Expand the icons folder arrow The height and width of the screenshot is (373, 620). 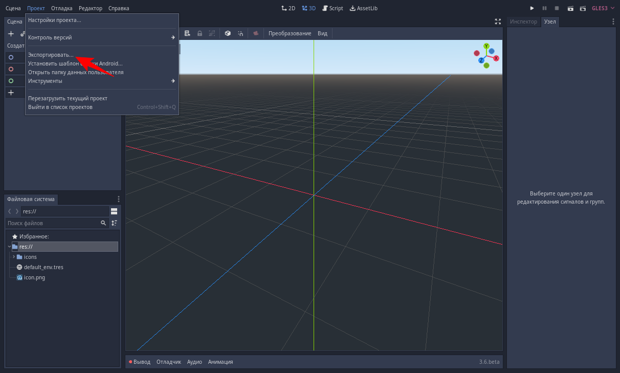pos(14,257)
